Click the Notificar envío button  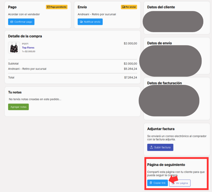point(90,22)
